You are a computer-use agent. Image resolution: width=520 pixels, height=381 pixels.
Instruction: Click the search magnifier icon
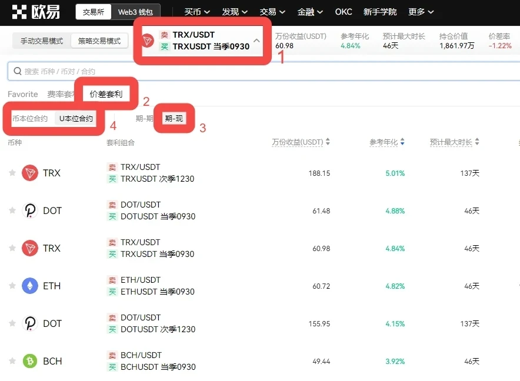click(x=17, y=71)
